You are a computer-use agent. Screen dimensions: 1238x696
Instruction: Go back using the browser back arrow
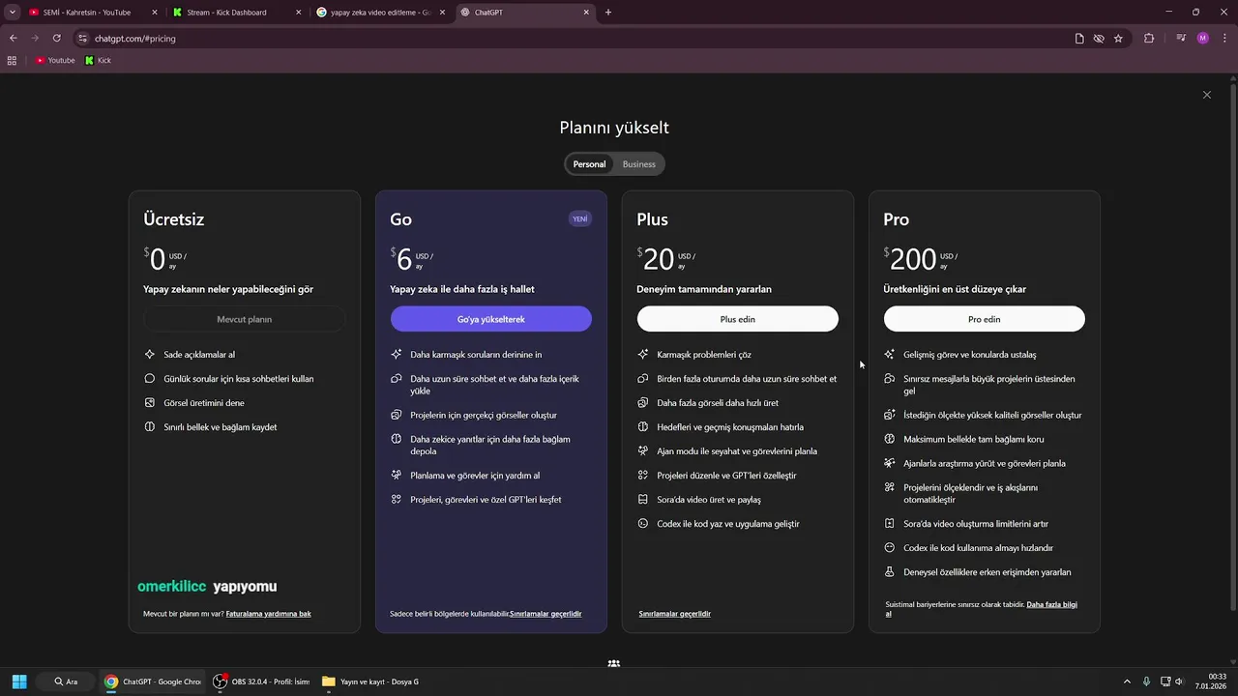pyautogui.click(x=14, y=39)
